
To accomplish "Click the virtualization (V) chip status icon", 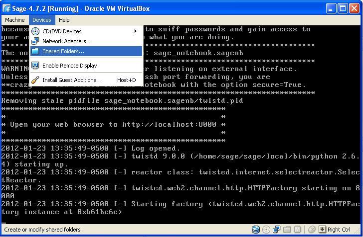I will pyautogui.click(x=298, y=230).
